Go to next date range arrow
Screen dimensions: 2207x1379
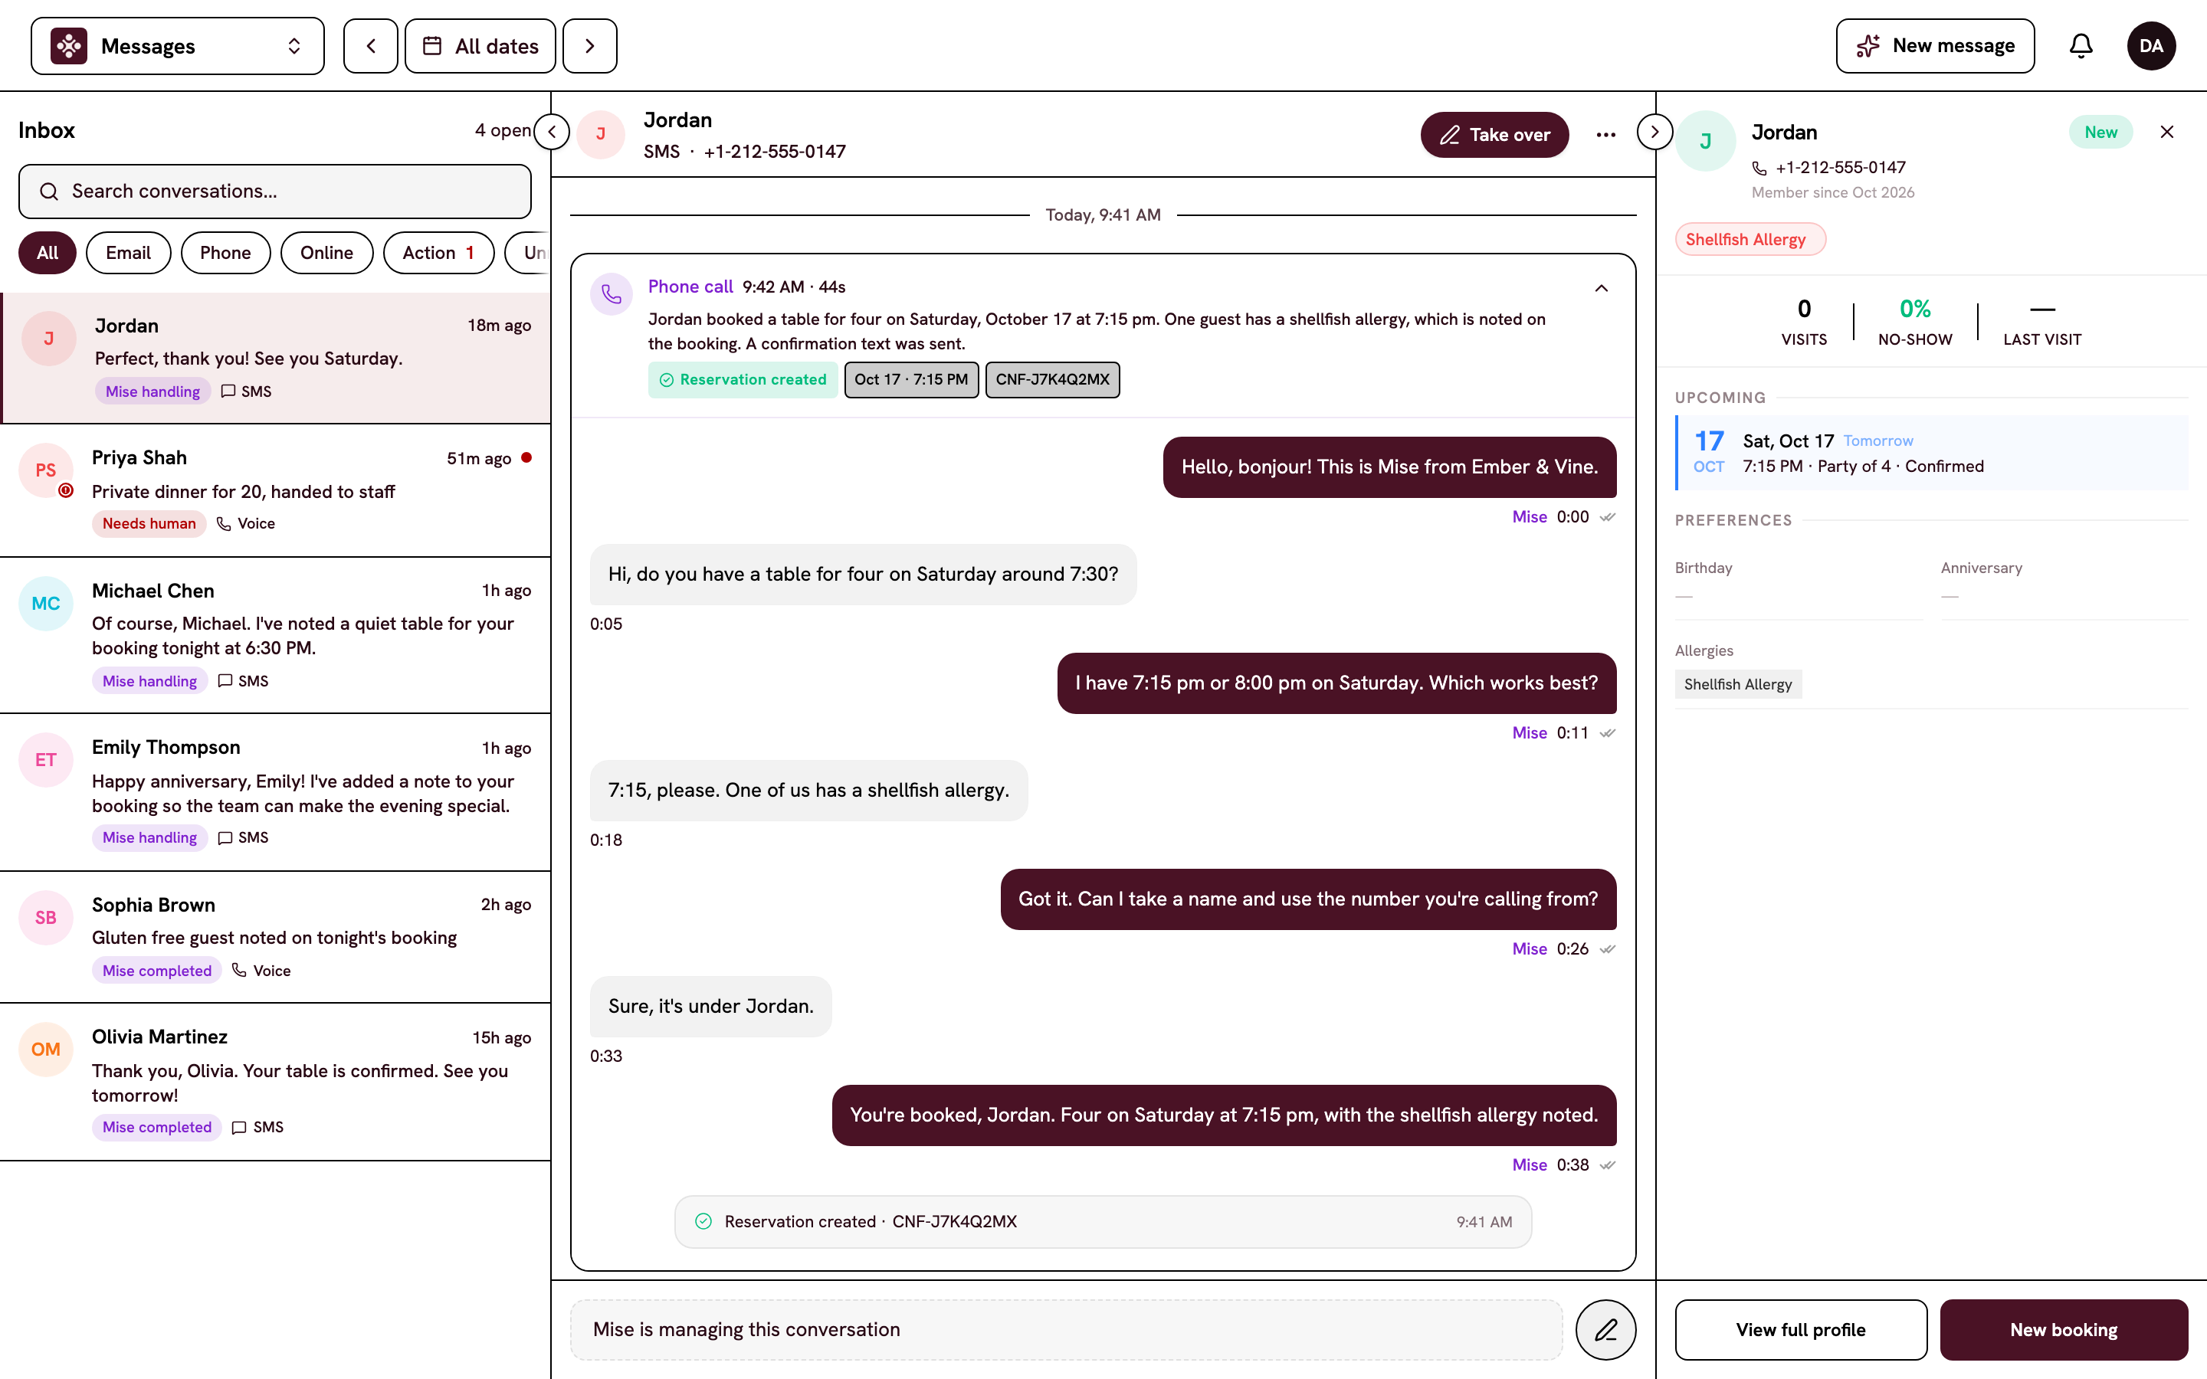point(590,46)
